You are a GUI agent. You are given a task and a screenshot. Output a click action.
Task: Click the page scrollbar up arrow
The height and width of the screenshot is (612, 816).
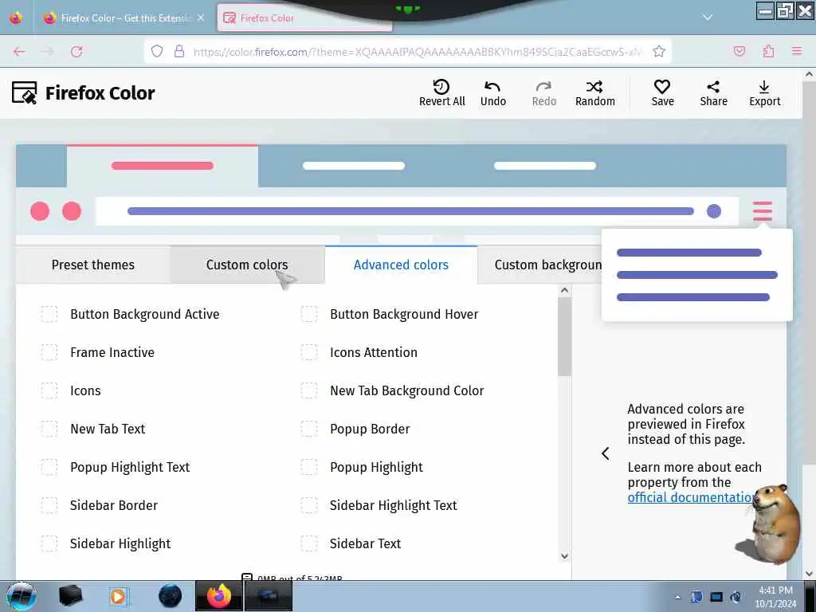point(810,74)
